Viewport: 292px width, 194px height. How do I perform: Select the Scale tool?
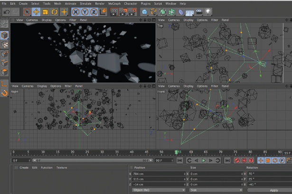[46, 11]
